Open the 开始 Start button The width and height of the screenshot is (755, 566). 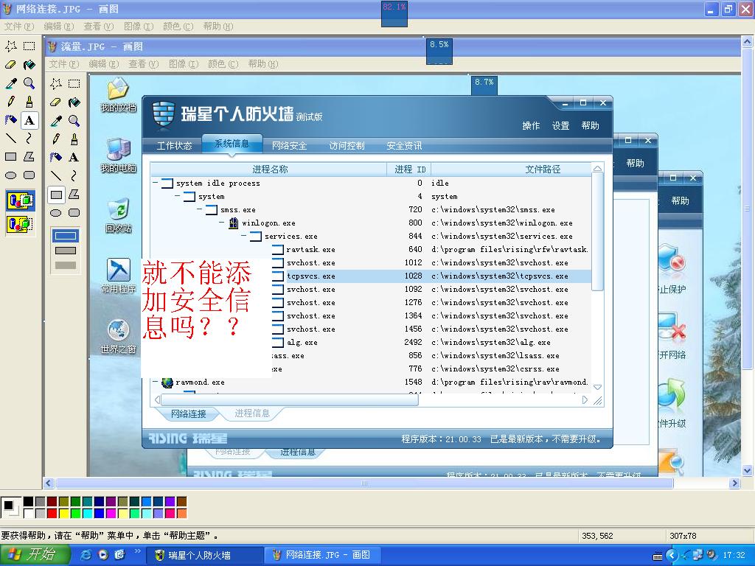pyautogui.click(x=35, y=555)
